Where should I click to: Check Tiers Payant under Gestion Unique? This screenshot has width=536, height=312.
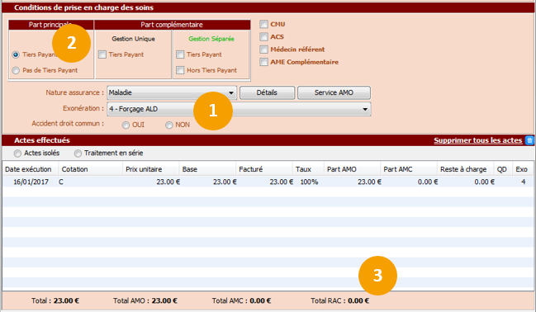(102, 54)
